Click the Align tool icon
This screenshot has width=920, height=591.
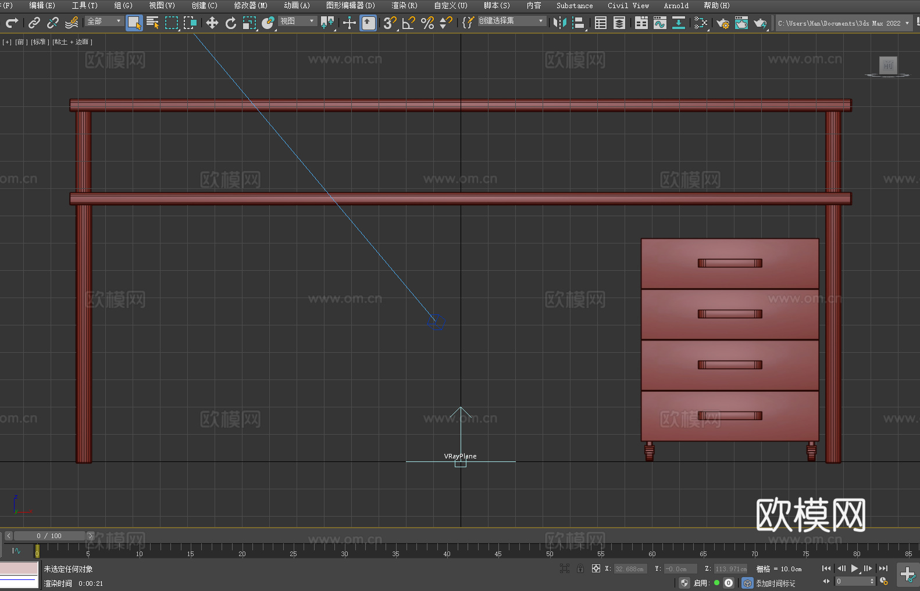tap(579, 23)
